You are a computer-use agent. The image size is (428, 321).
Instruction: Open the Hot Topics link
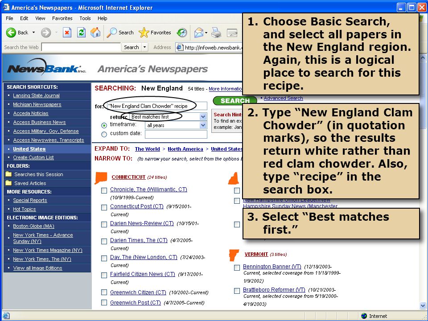pyautogui.click(x=24, y=210)
